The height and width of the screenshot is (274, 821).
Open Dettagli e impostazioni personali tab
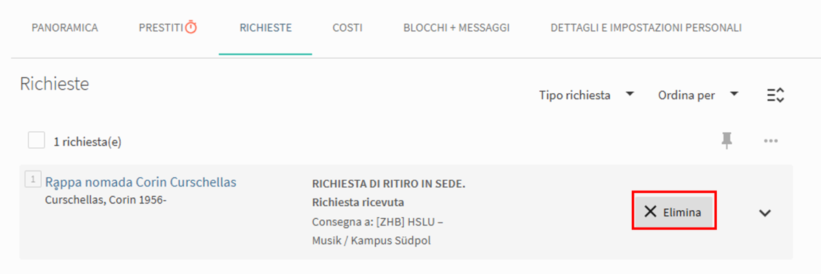[x=646, y=28]
